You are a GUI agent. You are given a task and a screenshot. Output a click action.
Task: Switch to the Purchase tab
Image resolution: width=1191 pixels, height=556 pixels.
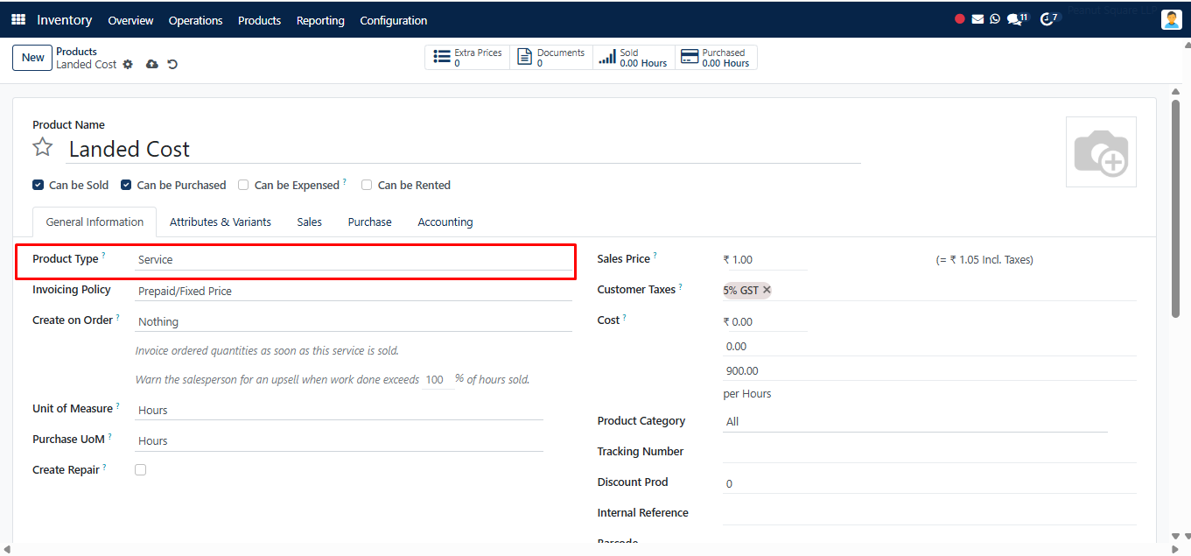click(370, 222)
